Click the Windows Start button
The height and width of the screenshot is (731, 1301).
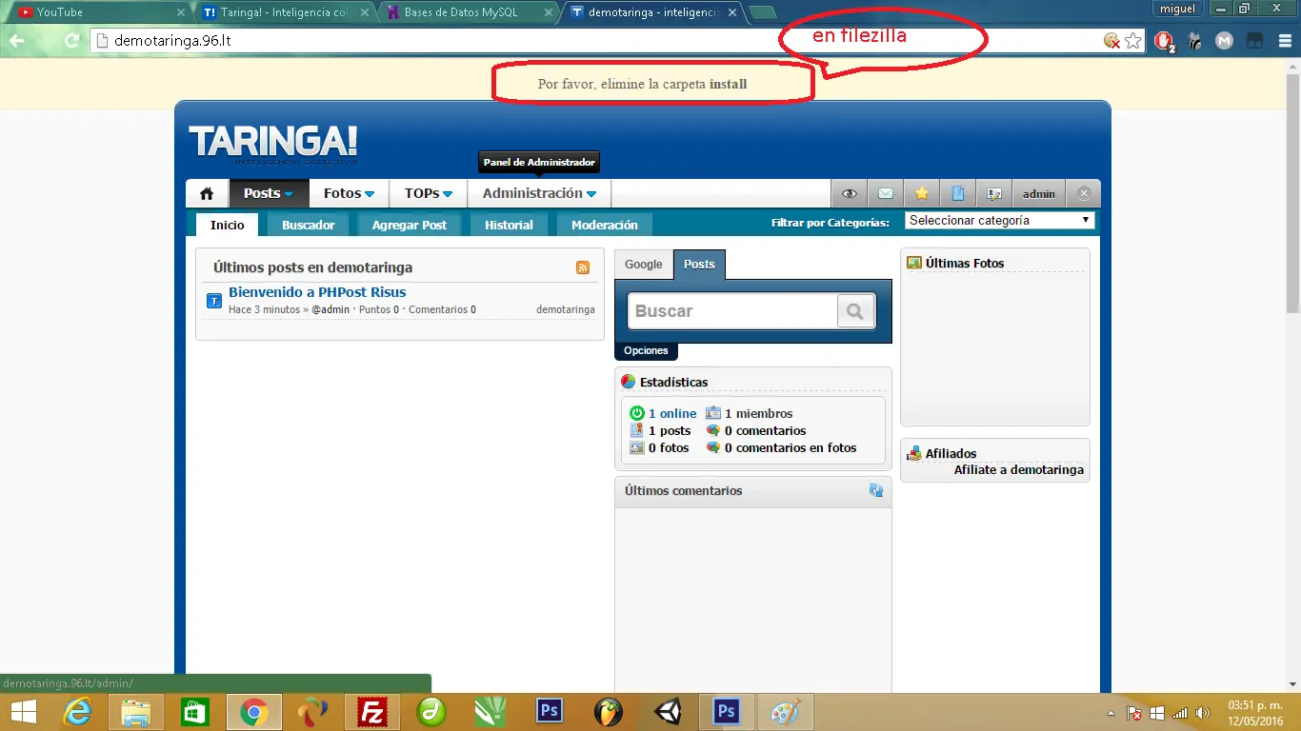(x=23, y=712)
